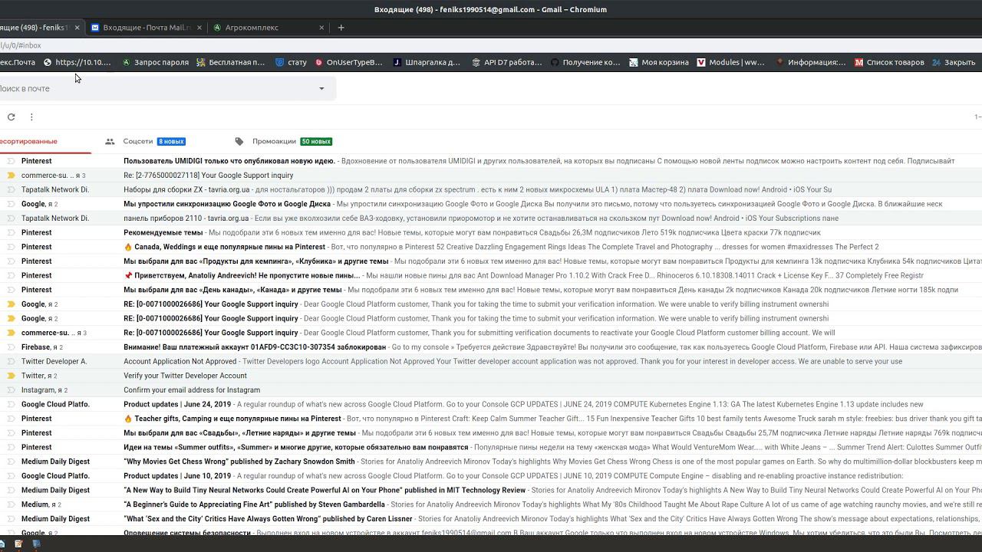Toggle importance marker on Рекомендуемые темы email

(11, 233)
